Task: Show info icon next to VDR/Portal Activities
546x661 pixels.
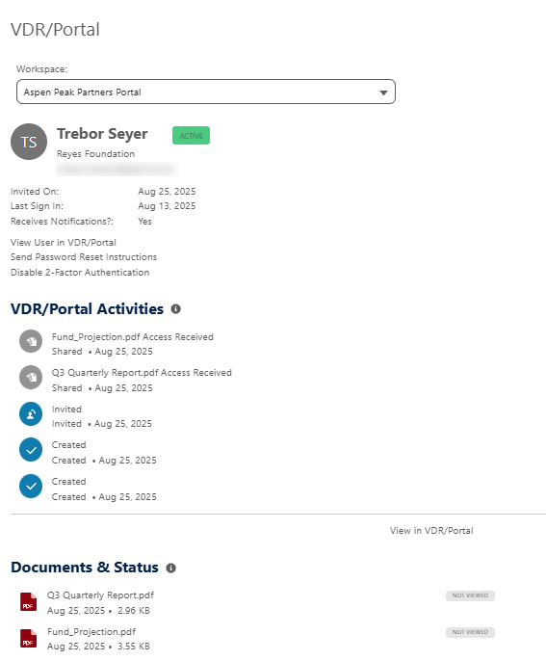Action: tap(175, 309)
